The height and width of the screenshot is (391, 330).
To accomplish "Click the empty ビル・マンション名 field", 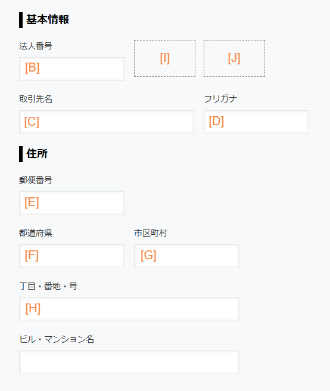I will coord(129,362).
